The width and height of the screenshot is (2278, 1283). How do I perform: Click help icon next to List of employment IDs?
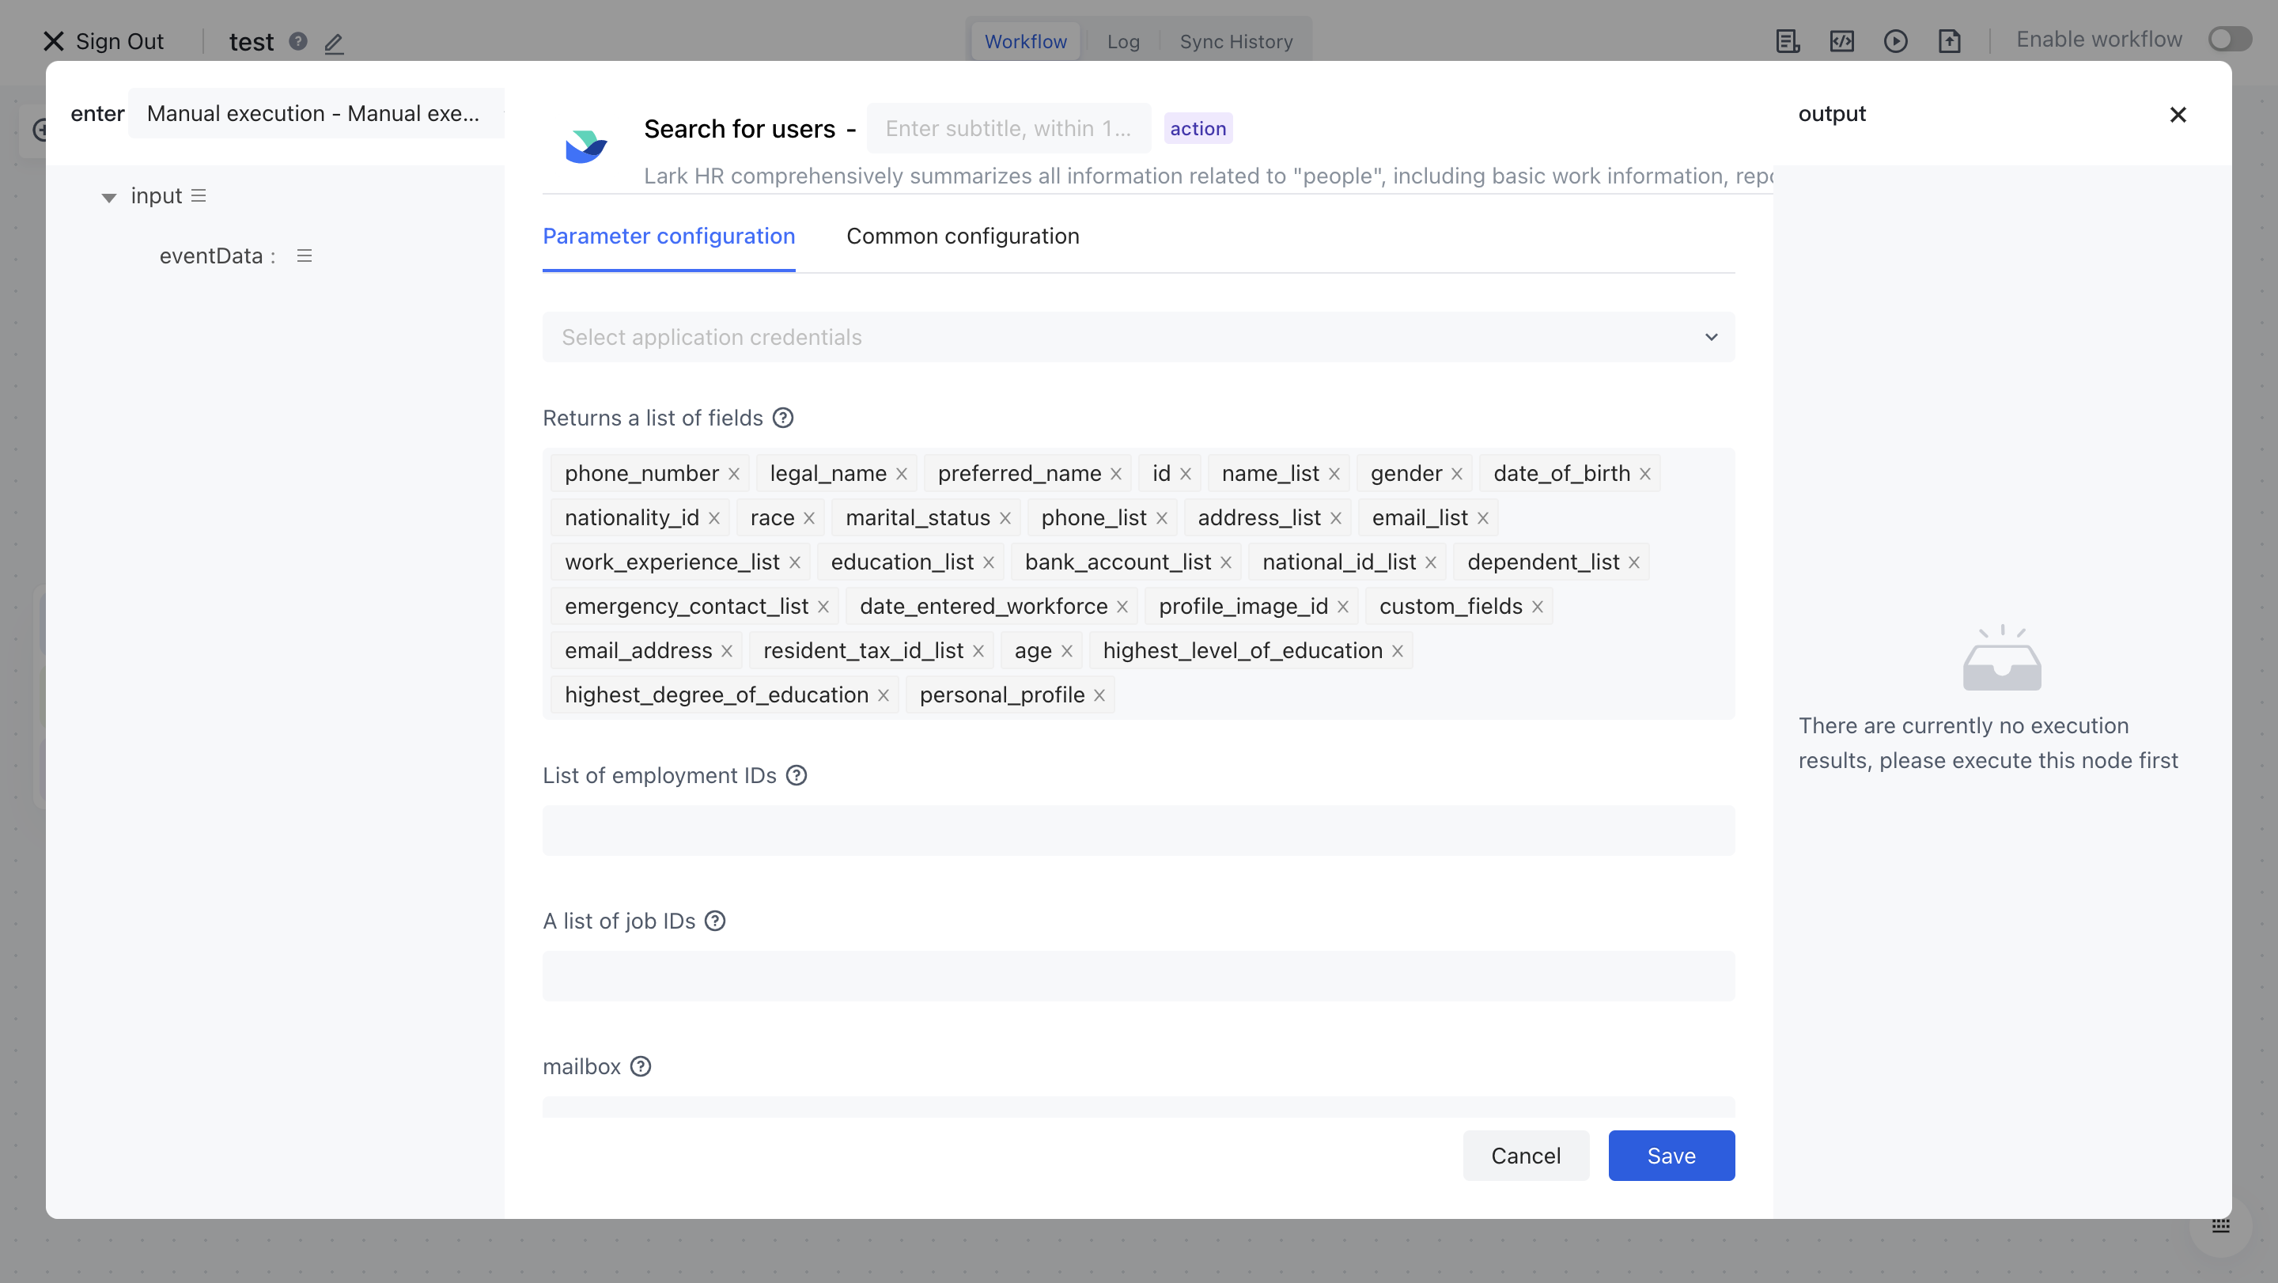796,775
